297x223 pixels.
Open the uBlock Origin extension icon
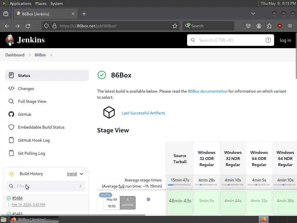279,26
